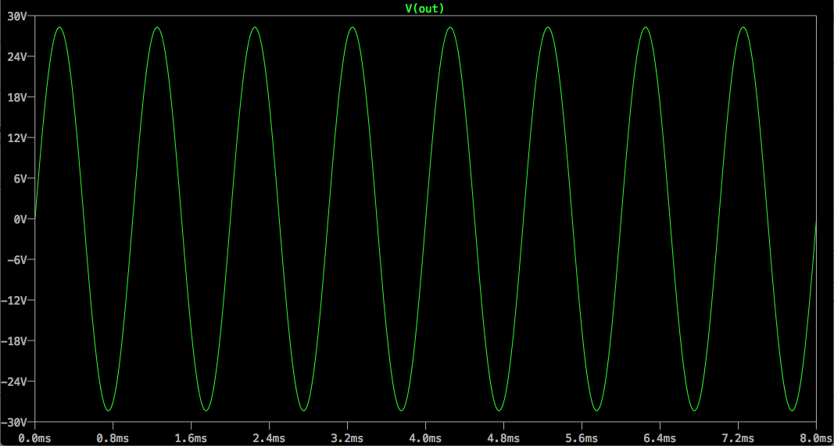The width and height of the screenshot is (834, 446).
Task: Click the 4.0ms time axis label
Action: click(x=425, y=439)
